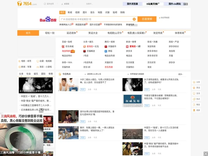Open the car show crowd article thumbnail

(68, 133)
